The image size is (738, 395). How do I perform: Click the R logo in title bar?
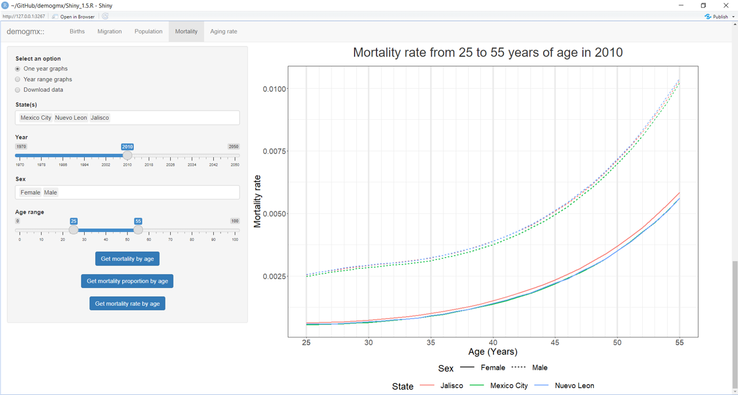pos(6,5)
